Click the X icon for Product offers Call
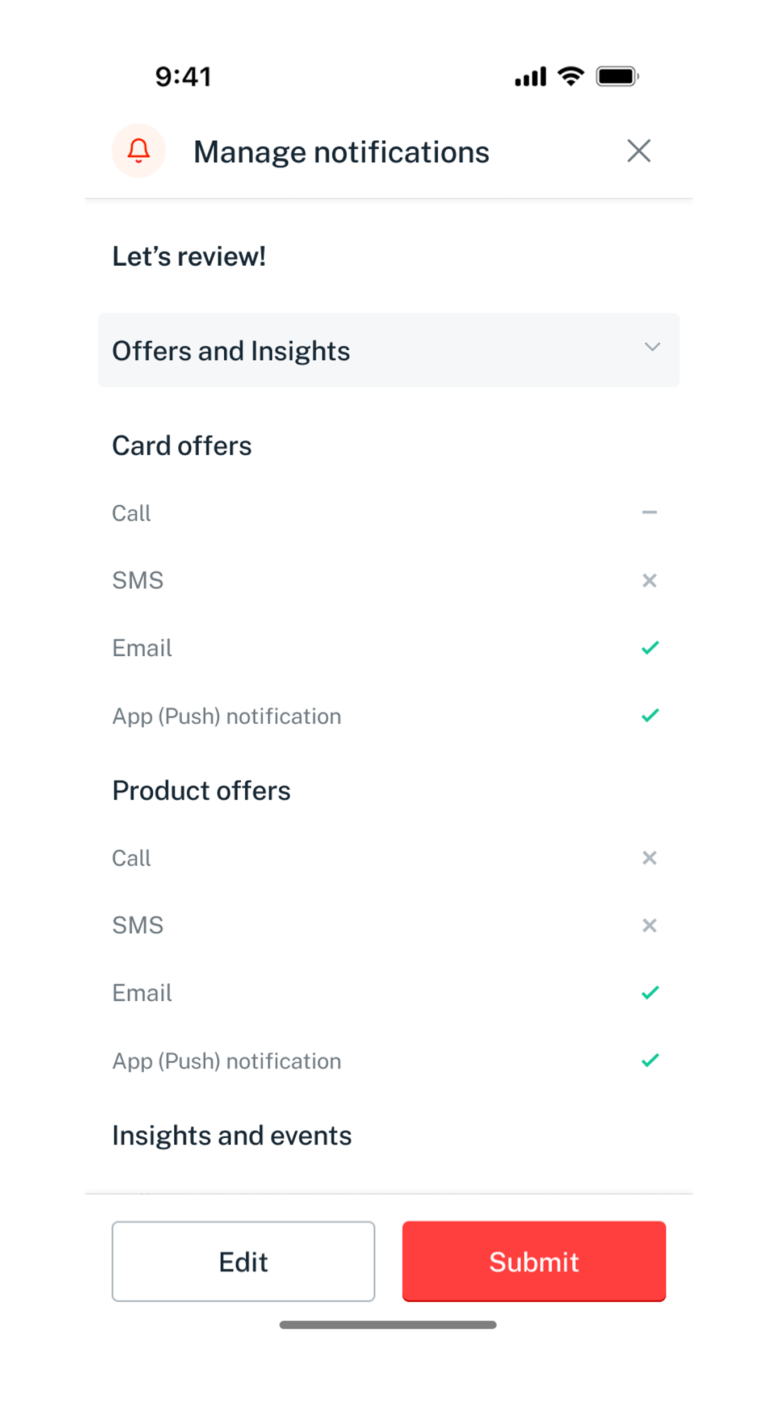This screenshot has width=780, height=1405. click(x=649, y=858)
